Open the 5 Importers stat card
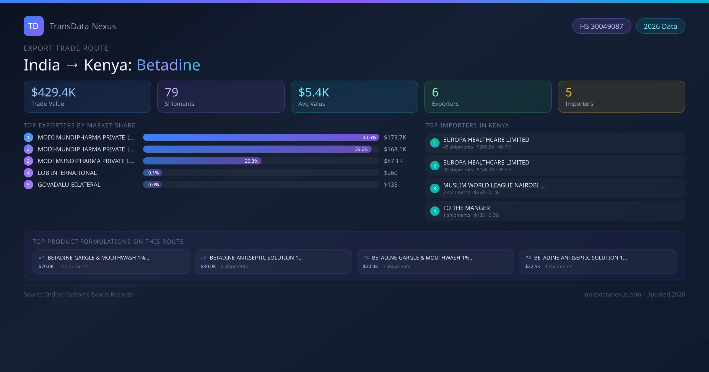 [621, 97]
